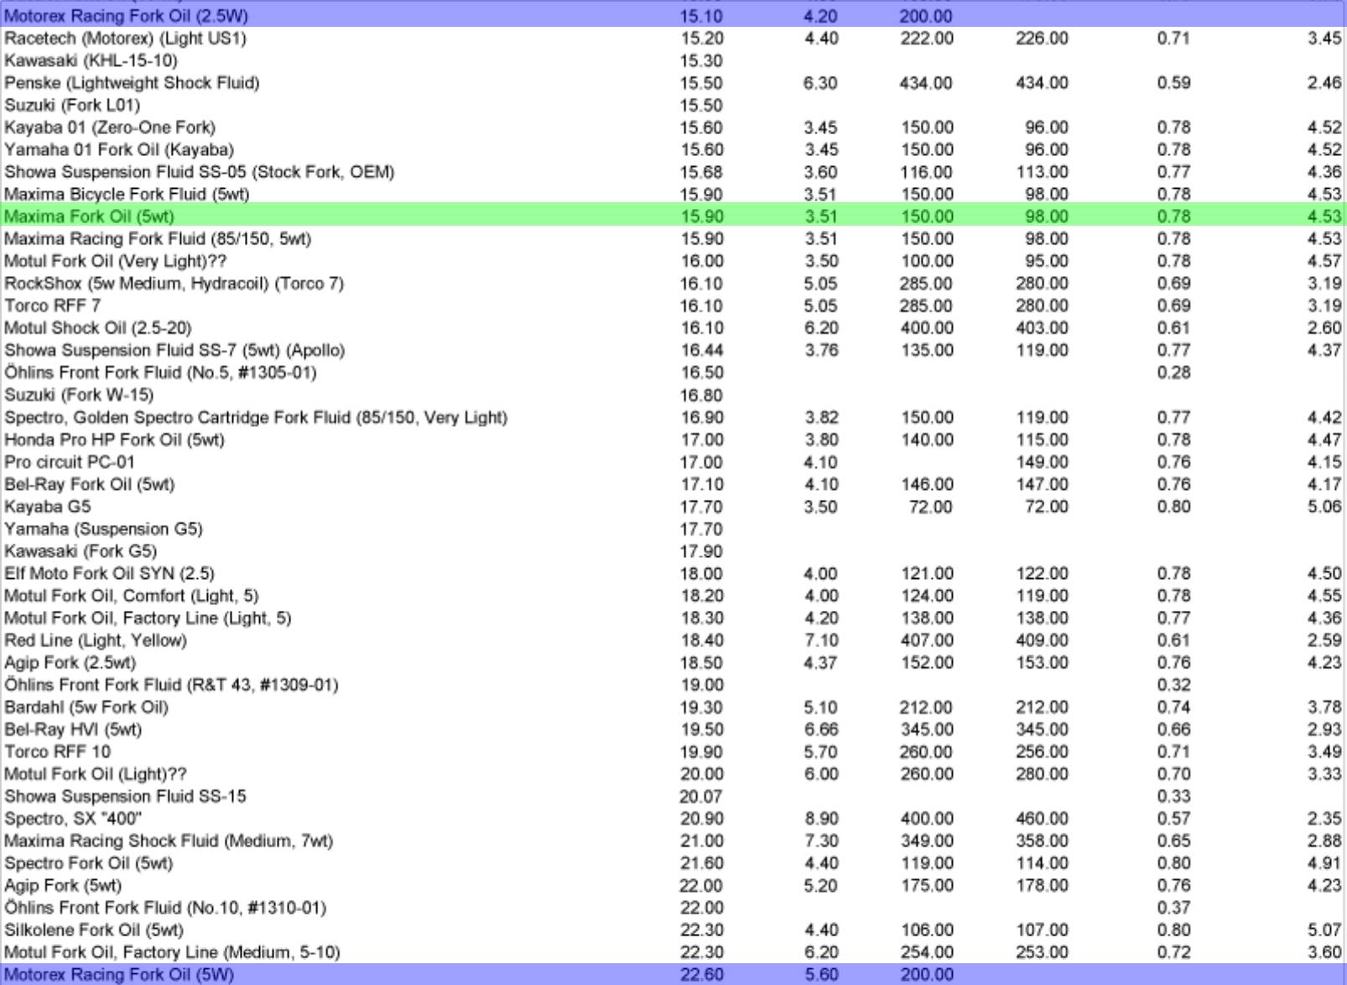
Task: Click the Agip Fork (2.5wt) name
Action: pyautogui.click(x=70, y=663)
